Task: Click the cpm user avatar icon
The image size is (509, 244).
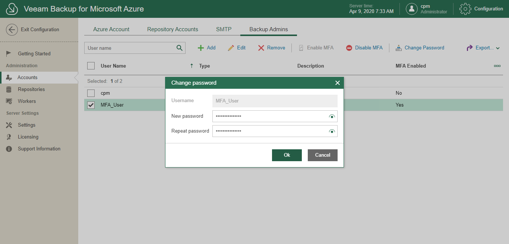Action: pos(411,9)
